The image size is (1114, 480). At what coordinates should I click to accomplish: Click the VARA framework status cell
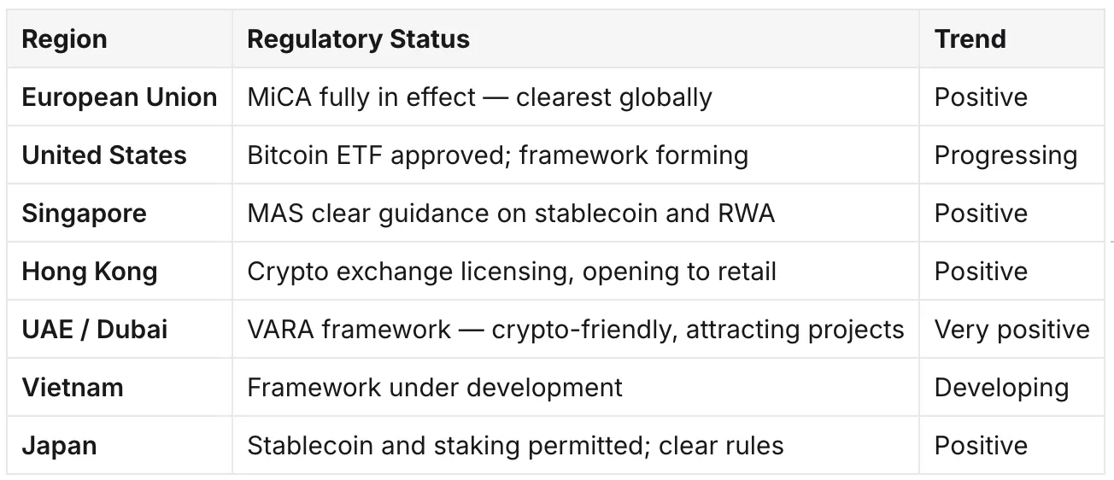(576, 330)
